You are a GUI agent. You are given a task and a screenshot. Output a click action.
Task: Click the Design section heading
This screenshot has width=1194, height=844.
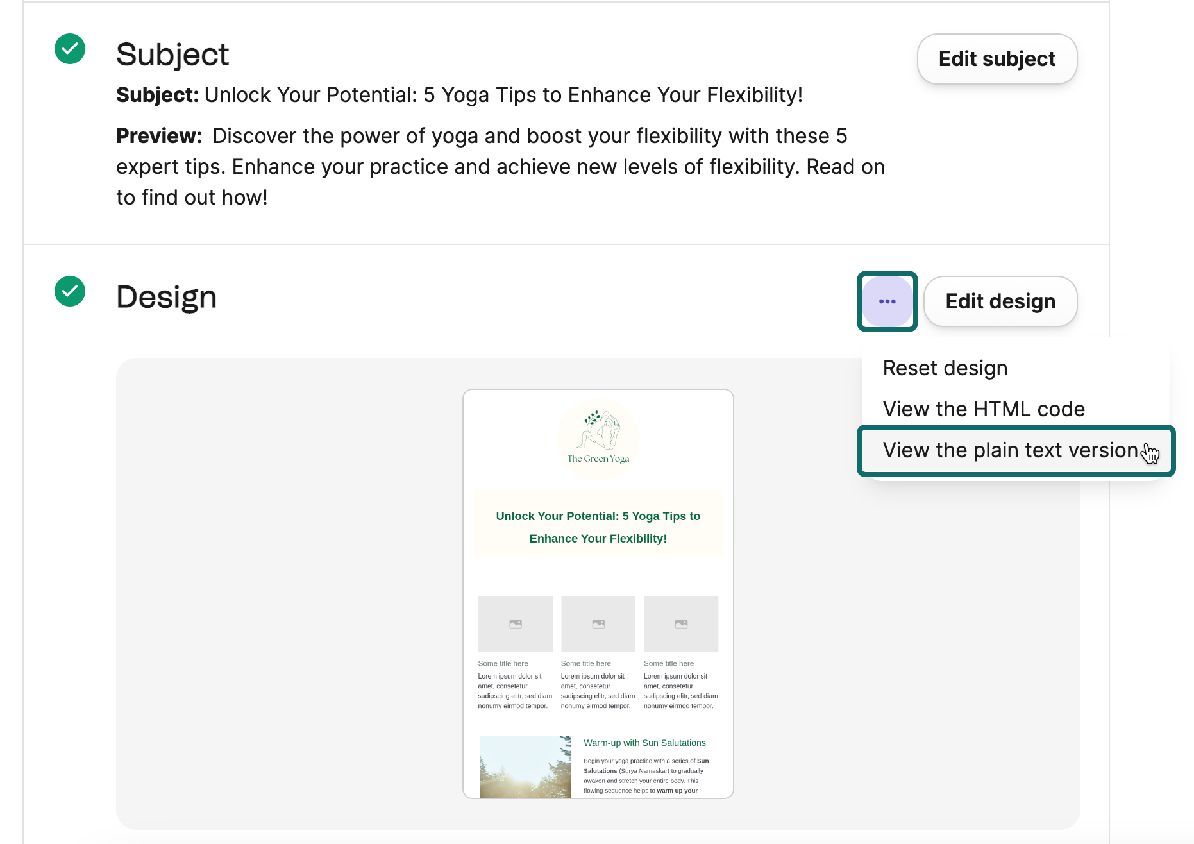point(166,297)
